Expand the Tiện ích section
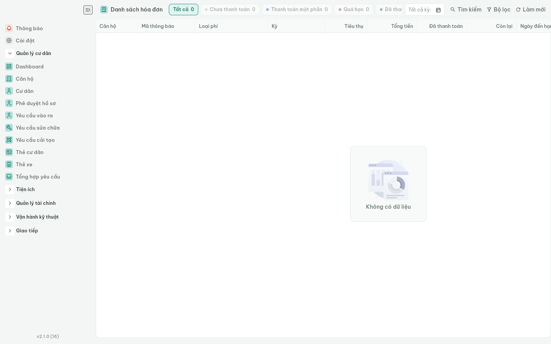The height and width of the screenshot is (344, 551). pos(10,190)
